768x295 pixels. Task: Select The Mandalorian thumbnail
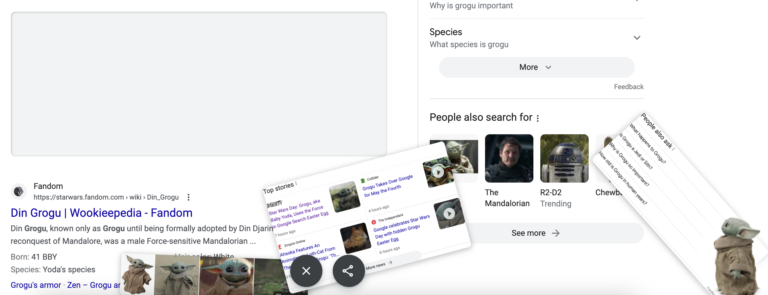(509, 158)
